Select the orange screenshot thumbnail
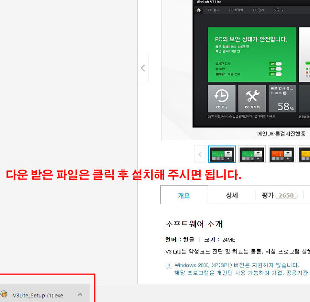Viewport: 310px width, 302px height. click(x=282, y=154)
